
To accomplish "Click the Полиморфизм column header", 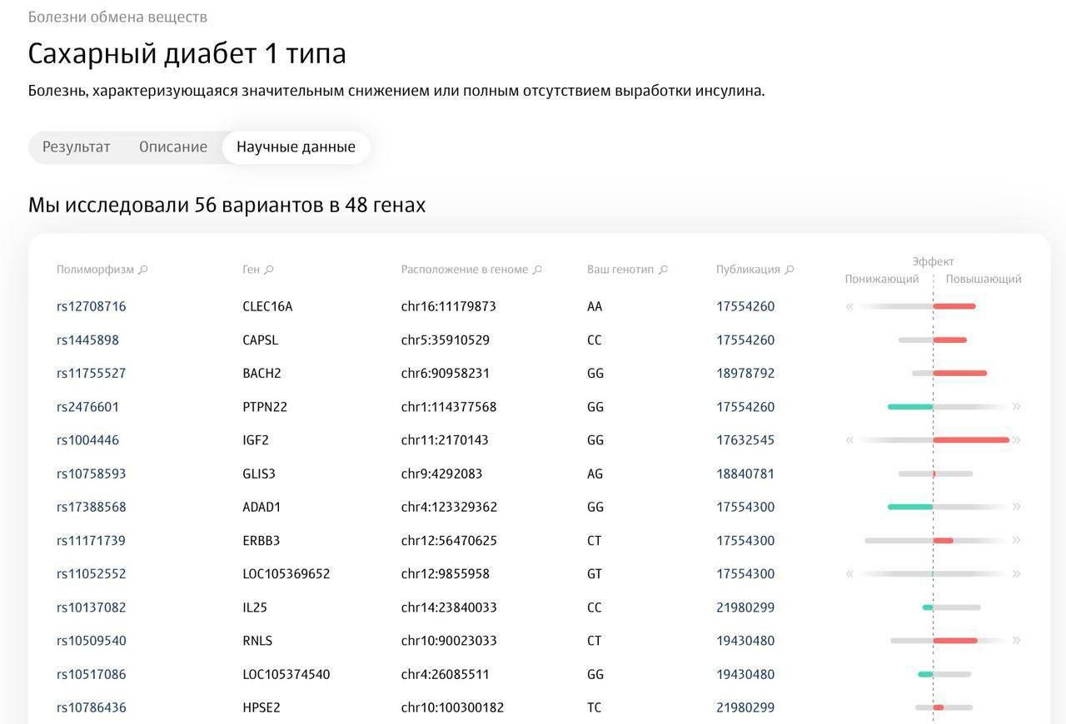I will (x=95, y=270).
